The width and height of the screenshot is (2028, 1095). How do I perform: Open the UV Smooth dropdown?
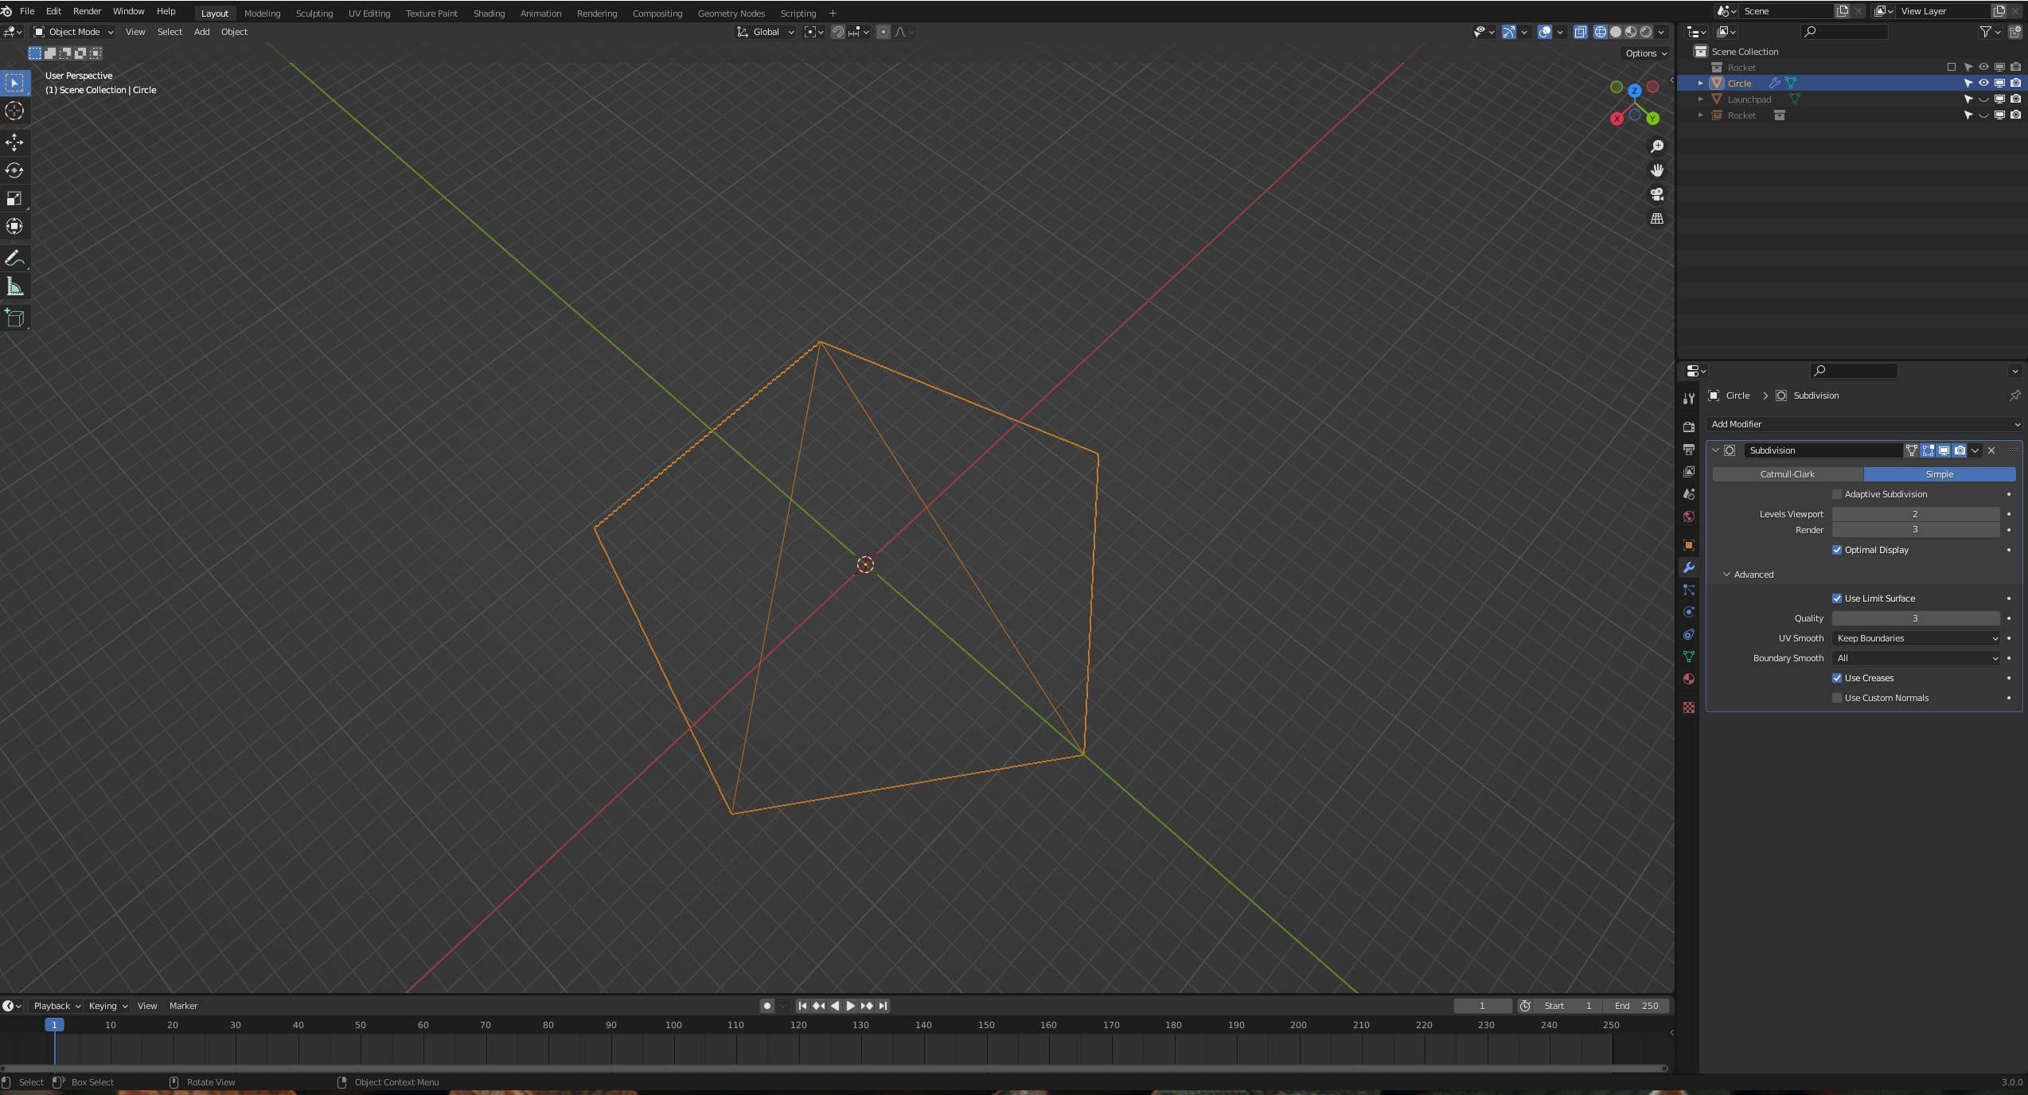[1917, 638]
